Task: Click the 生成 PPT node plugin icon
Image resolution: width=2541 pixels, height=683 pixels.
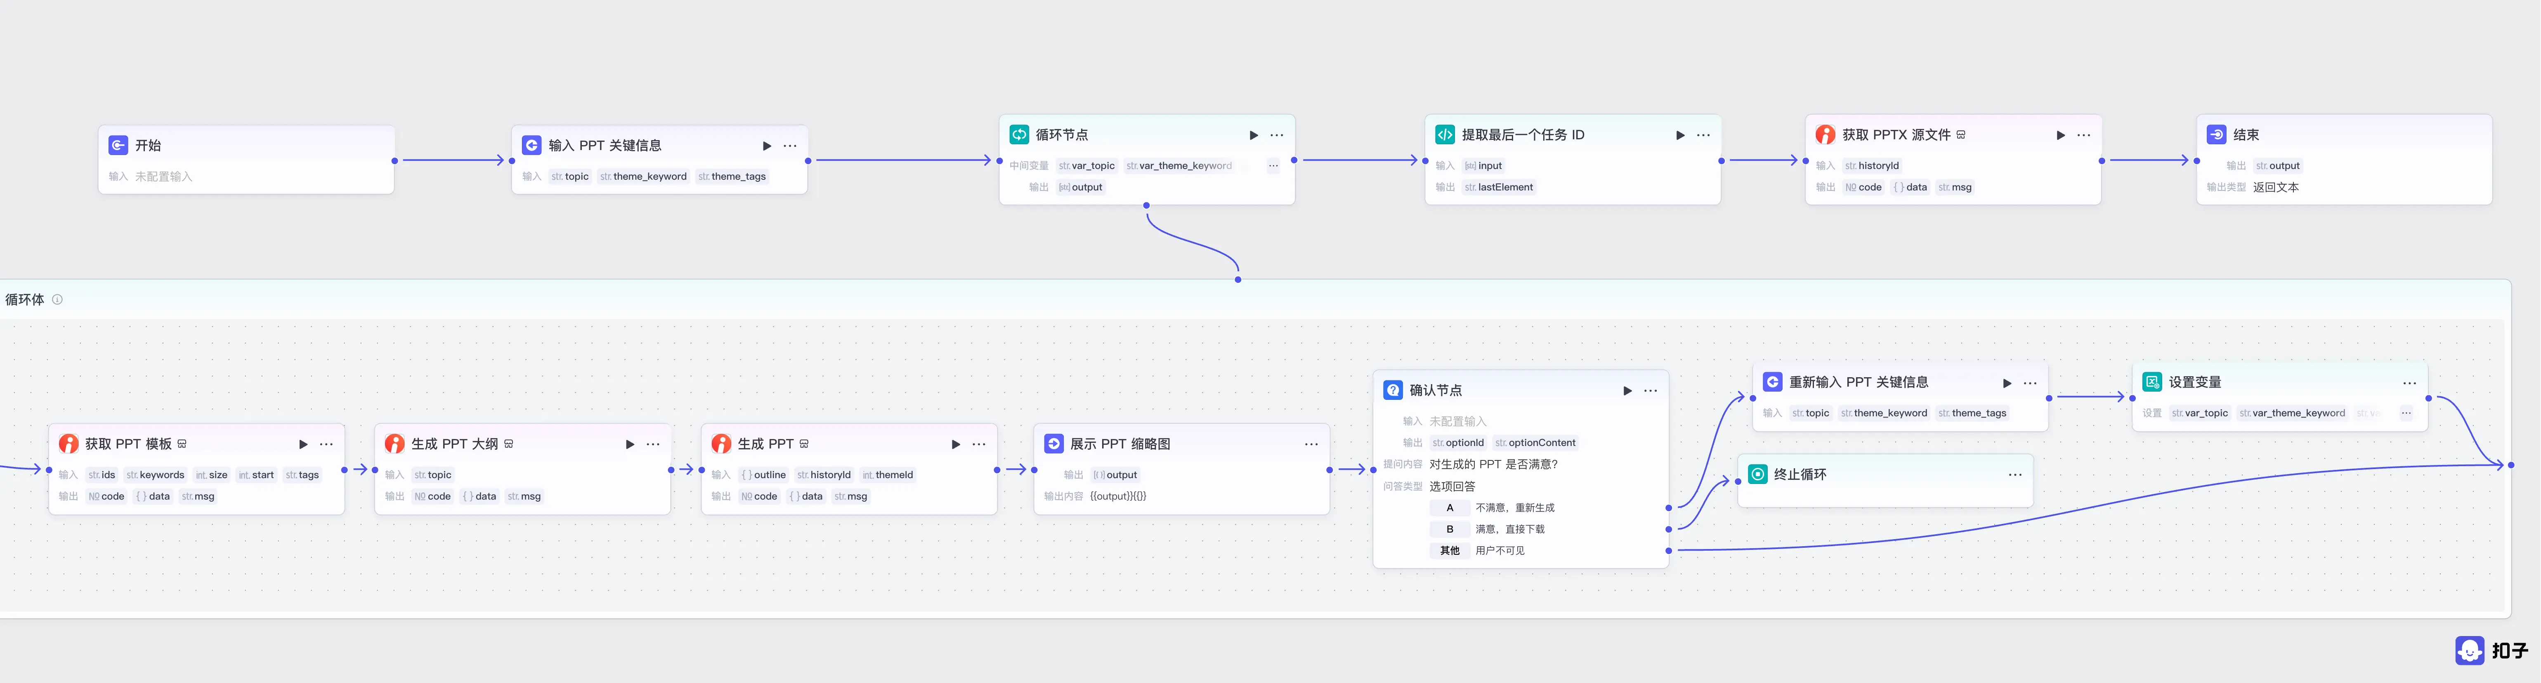Action: point(721,444)
